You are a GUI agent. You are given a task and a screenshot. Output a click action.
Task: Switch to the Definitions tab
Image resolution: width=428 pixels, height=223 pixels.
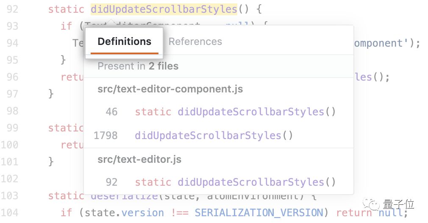124,42
